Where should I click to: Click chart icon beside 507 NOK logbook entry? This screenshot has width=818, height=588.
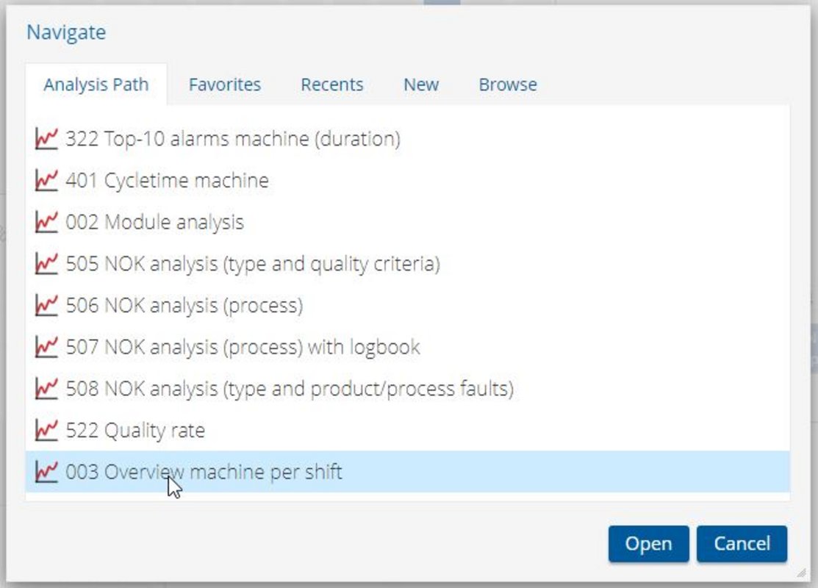coord(46,346)
